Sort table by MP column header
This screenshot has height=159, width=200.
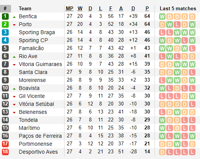(69, 9)
